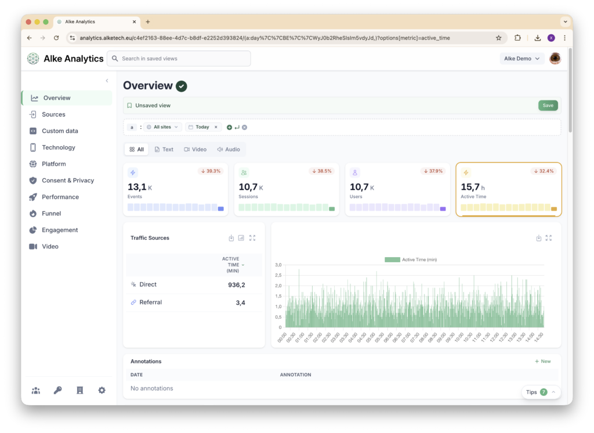Click the users group icon in sidebar footer
This screenshot has height=433, width=594.
[36, 391]
